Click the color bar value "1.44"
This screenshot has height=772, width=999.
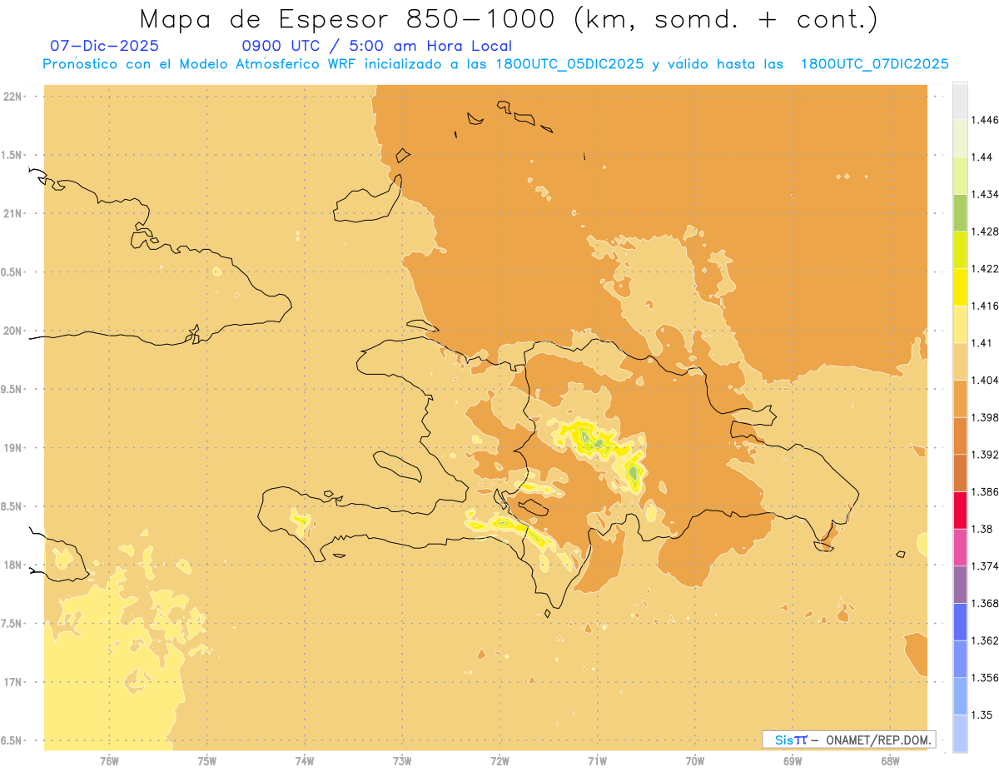tap(982, 157)
